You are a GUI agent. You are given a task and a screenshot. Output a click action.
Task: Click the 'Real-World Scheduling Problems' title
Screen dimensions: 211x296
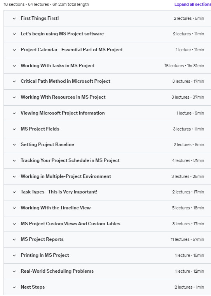click(57, 271)
